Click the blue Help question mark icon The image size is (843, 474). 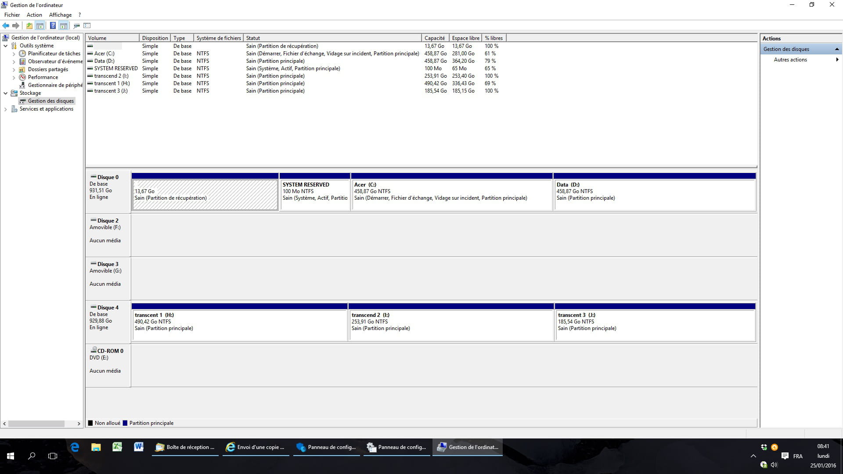click(x=53, y=25)
